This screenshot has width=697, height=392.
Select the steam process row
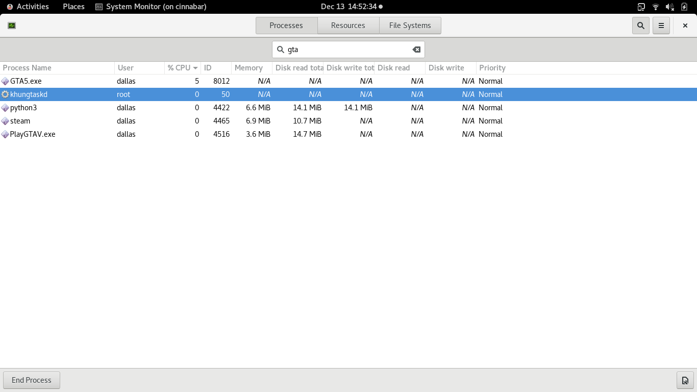click(348, 121)
